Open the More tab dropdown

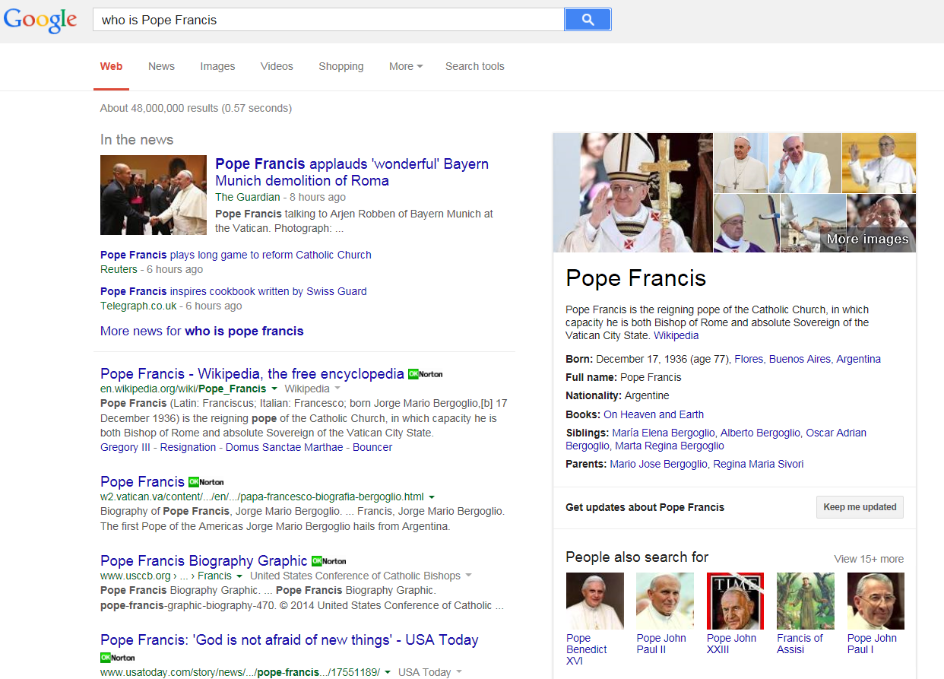[x=406, y=66]
